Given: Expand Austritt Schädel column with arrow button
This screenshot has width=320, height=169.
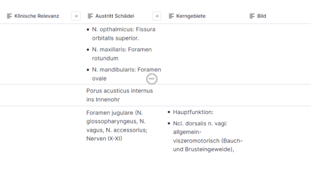Looking at the screenshot, I should click(x=157, y=16).
